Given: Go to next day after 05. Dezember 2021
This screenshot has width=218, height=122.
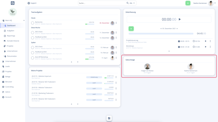Looking at the screenshot, I should (177, 29).
